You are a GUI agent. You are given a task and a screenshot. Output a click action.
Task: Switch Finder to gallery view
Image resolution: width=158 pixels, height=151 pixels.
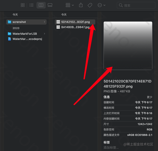pos(50,5)
